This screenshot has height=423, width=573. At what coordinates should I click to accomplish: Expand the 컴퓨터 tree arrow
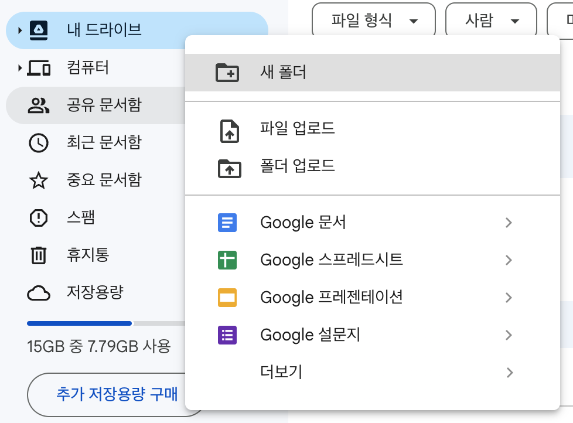[20, 68]
